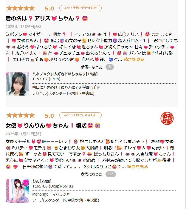The width and height of the screenshot is (186, 209).
Task: Open the にゃんにゃん学園in千葉 shop link
Action: point(66,87)
